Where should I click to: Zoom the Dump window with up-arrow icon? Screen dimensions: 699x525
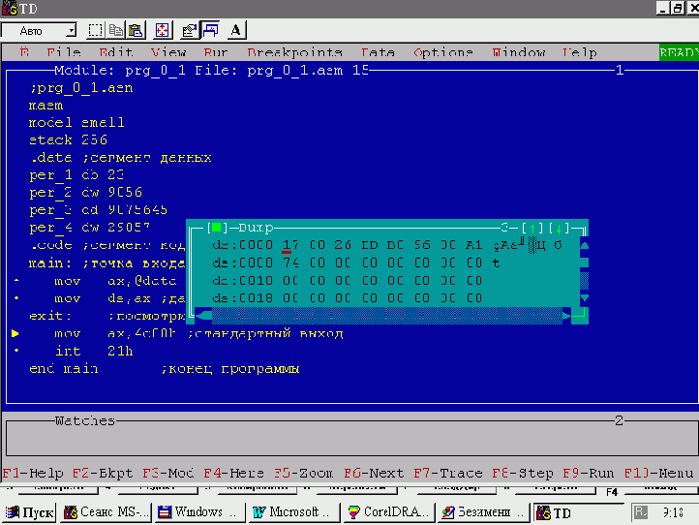[x=533, y=228]
